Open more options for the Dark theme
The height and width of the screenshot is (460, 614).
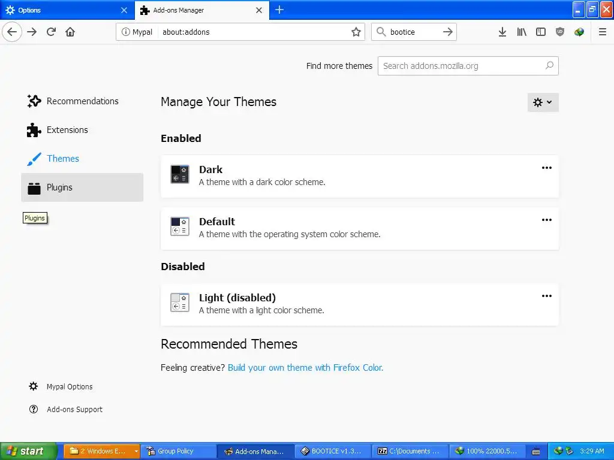pyautogui.click(x=547, y=168)
